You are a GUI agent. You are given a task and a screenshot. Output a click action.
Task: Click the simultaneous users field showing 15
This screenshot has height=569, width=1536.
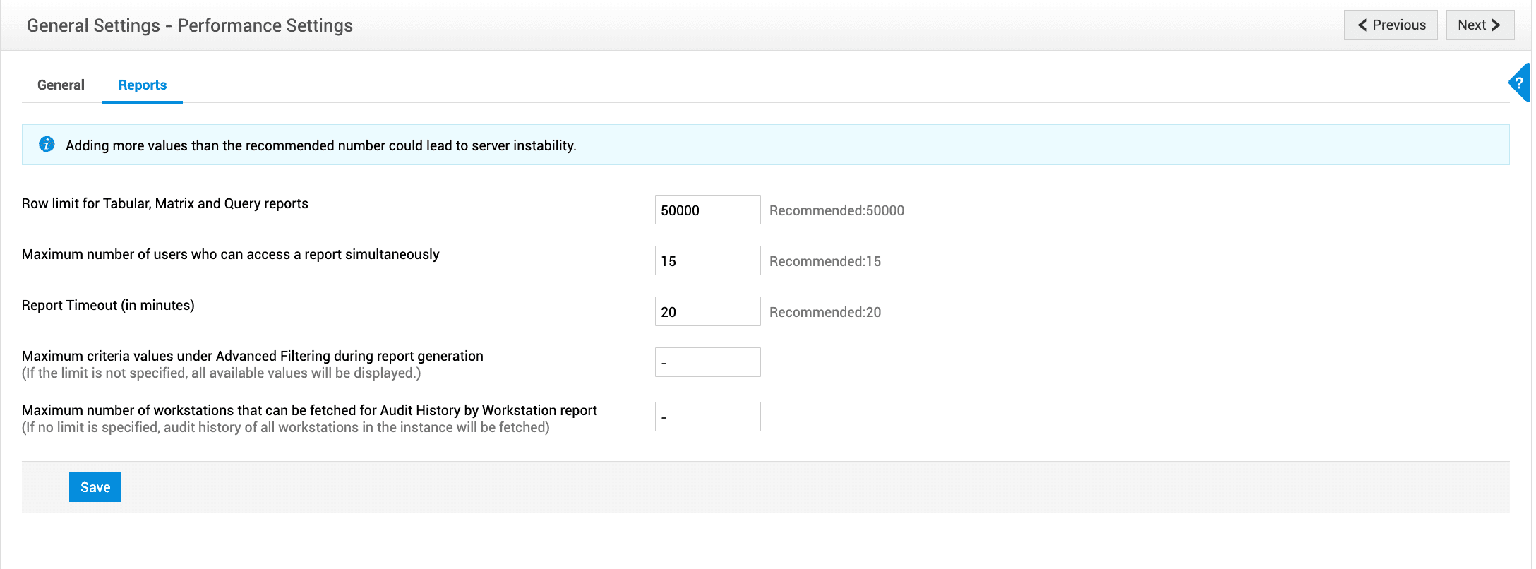pos(707,261)
